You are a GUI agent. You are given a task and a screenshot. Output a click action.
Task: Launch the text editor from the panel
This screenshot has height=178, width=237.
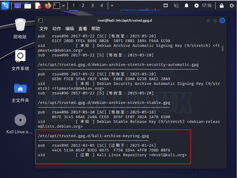[x=38, y=6]
